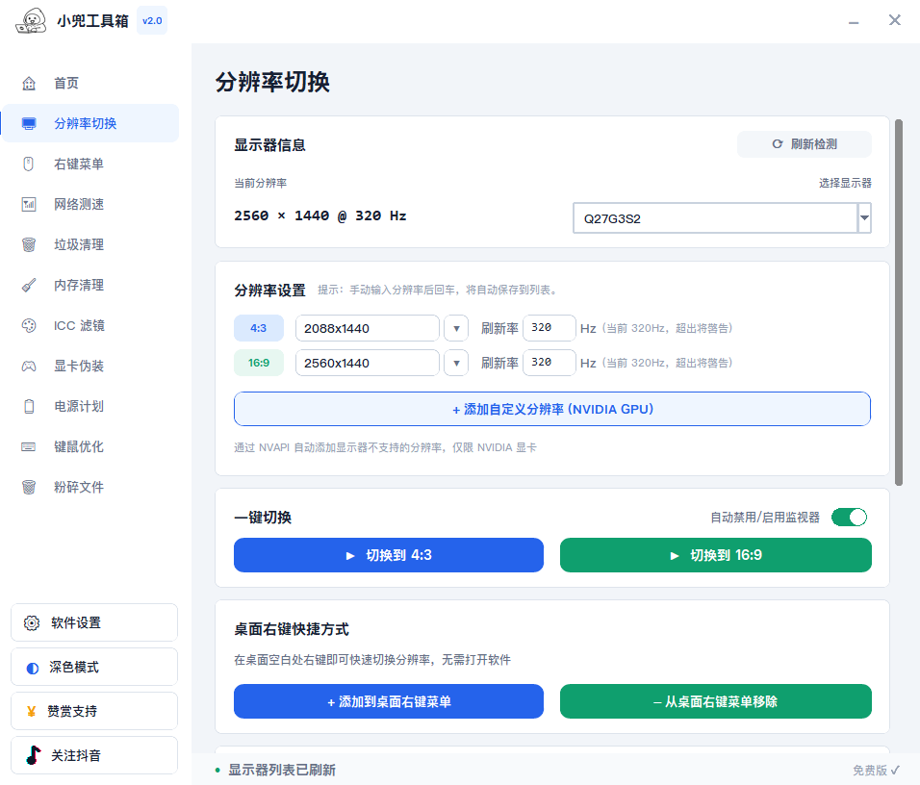This screenshot has height=785, width=920.
Task: Click the 2088x1440 resolution field
Action: [368, 329]
